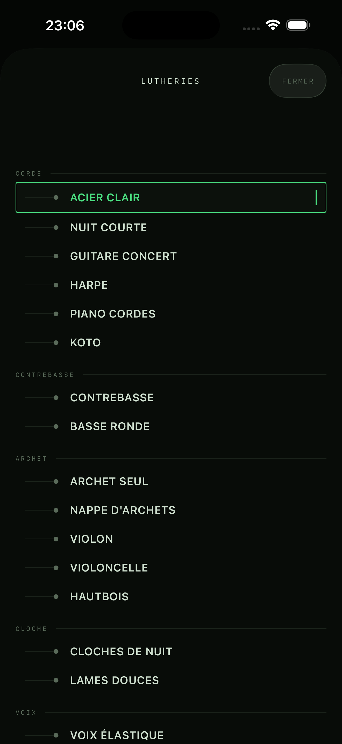The image size is (342, 744).
Task: Pick BASSE RONDE from list
Action: tap(171, 426)
